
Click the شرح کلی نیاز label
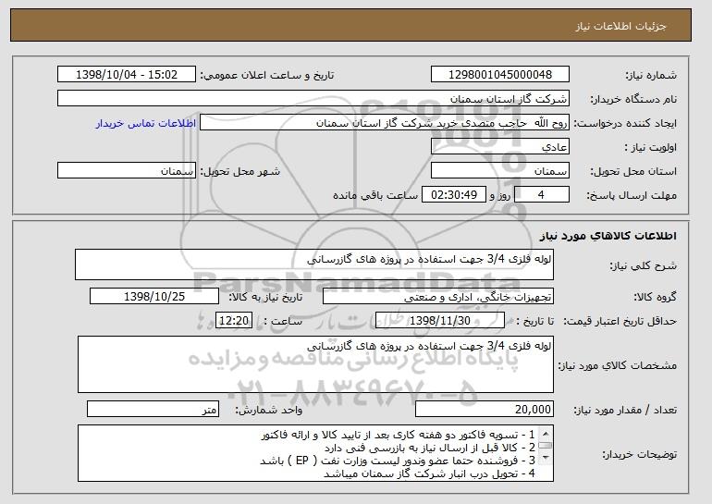tap(643, 265)
